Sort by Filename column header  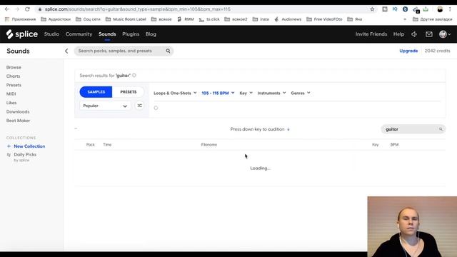pyautogui.click(x=209, y=145)
